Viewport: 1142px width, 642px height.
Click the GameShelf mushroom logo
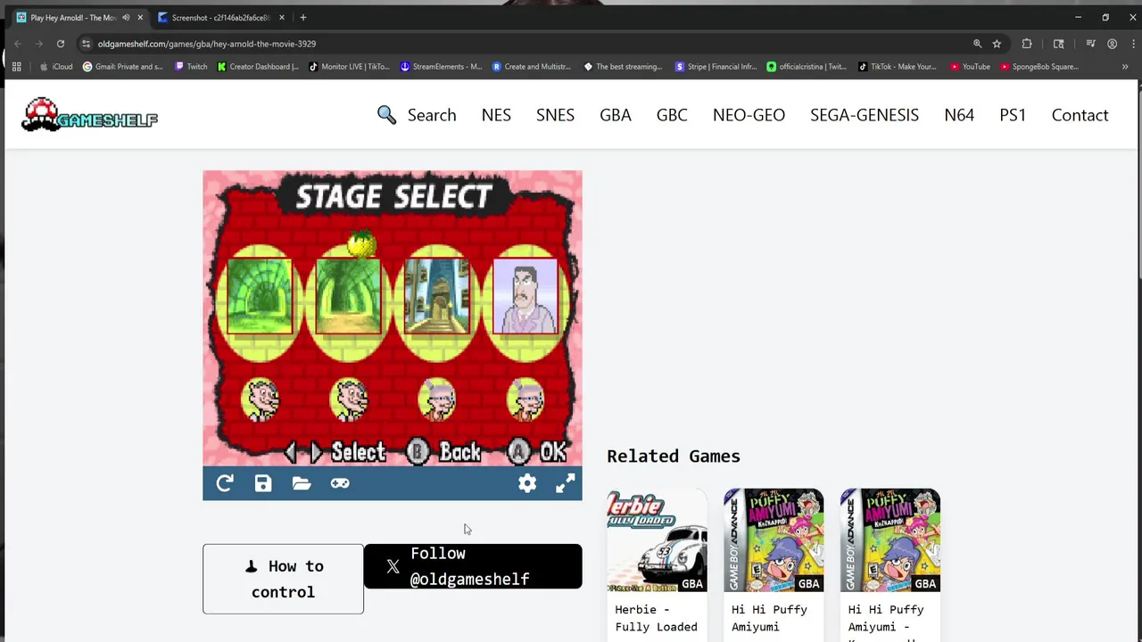(89, 115)
